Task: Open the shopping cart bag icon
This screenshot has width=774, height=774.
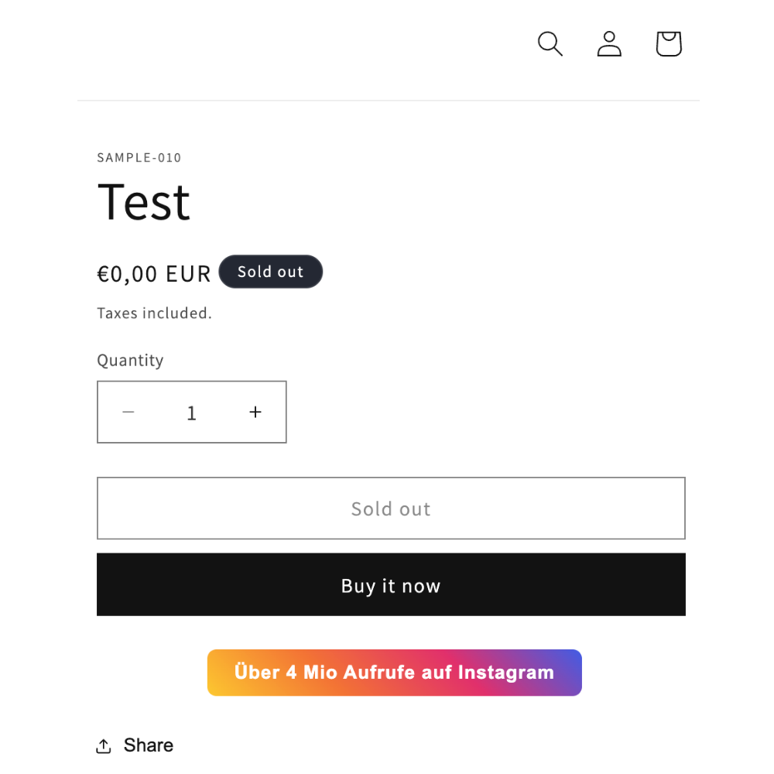Action: tap(669, 44)
